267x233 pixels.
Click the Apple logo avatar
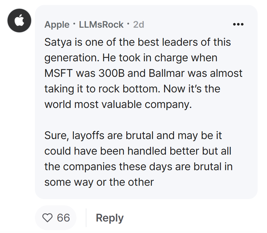tap(19, 21)
